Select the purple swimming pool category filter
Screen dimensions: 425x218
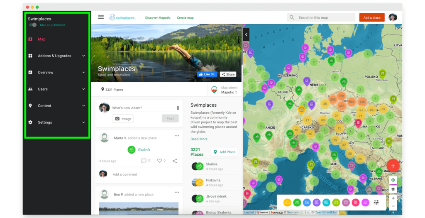tap(317, 202)
